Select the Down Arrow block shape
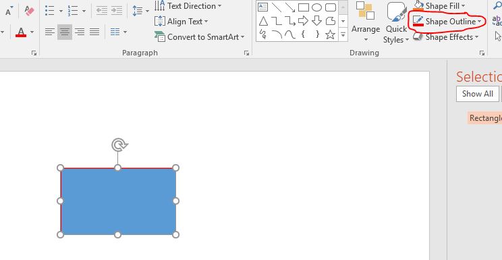Image resolution: width=502 pixels, height=260 pixels. click(x=316, y=21)
